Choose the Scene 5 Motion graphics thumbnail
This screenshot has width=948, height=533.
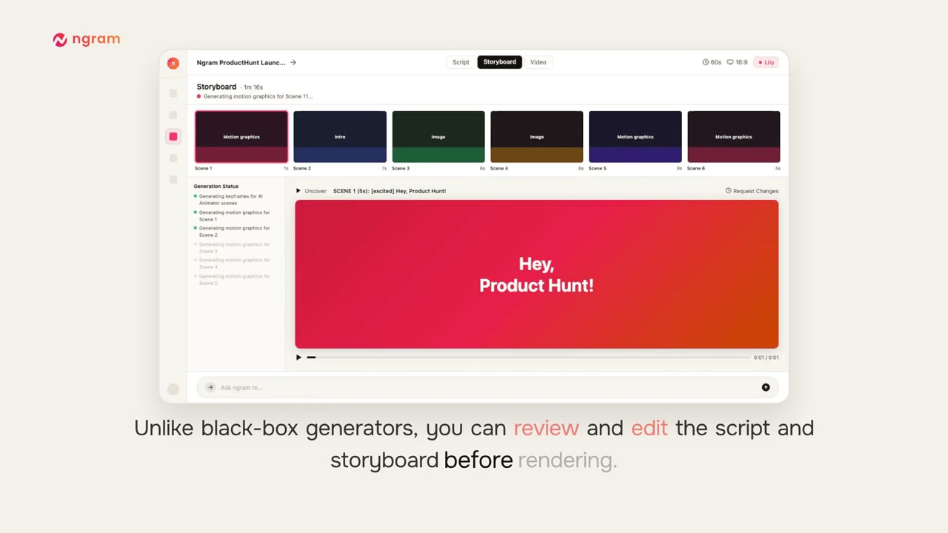(635, 137)
